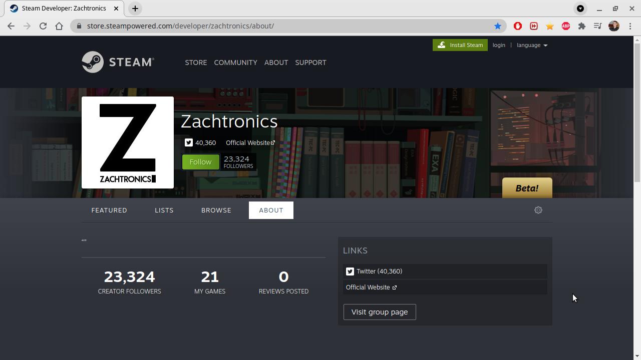641x360 pixels.
Task: Toggle Follow for Zachtronics
Action: coord(200,162)
